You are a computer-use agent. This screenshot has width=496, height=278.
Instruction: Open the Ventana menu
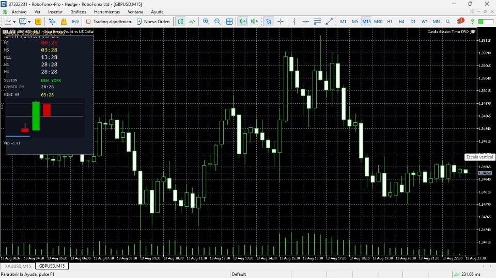tap(135, 12)
